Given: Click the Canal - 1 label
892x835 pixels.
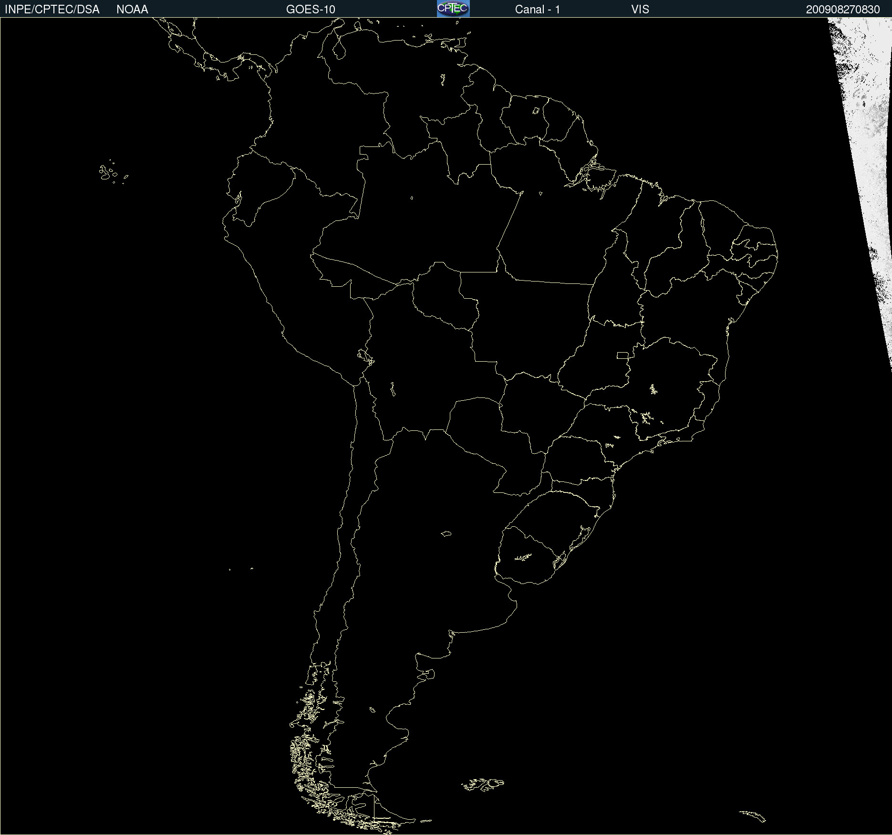Looking at the screenshot, I should tap(537, 10).
